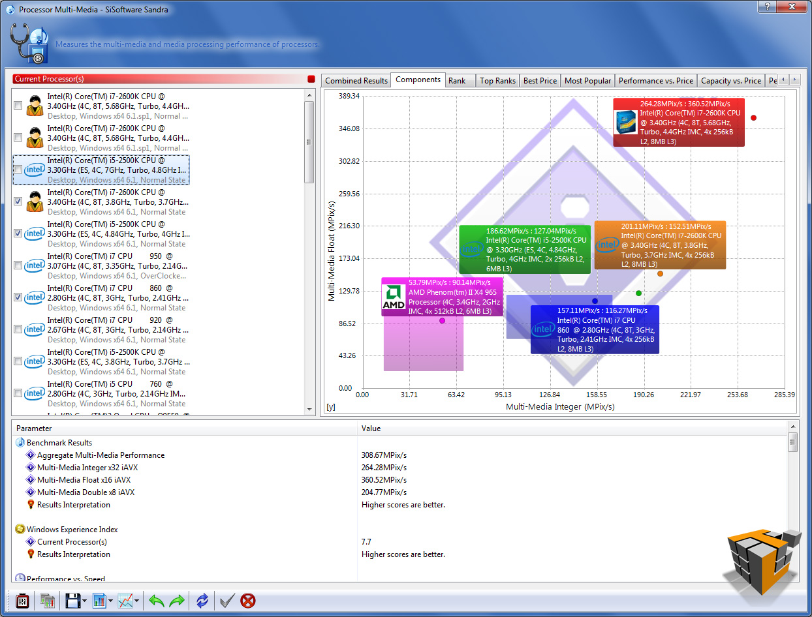
Task: Click the processor list scrollbar down arrow
Action: [310, 409]
